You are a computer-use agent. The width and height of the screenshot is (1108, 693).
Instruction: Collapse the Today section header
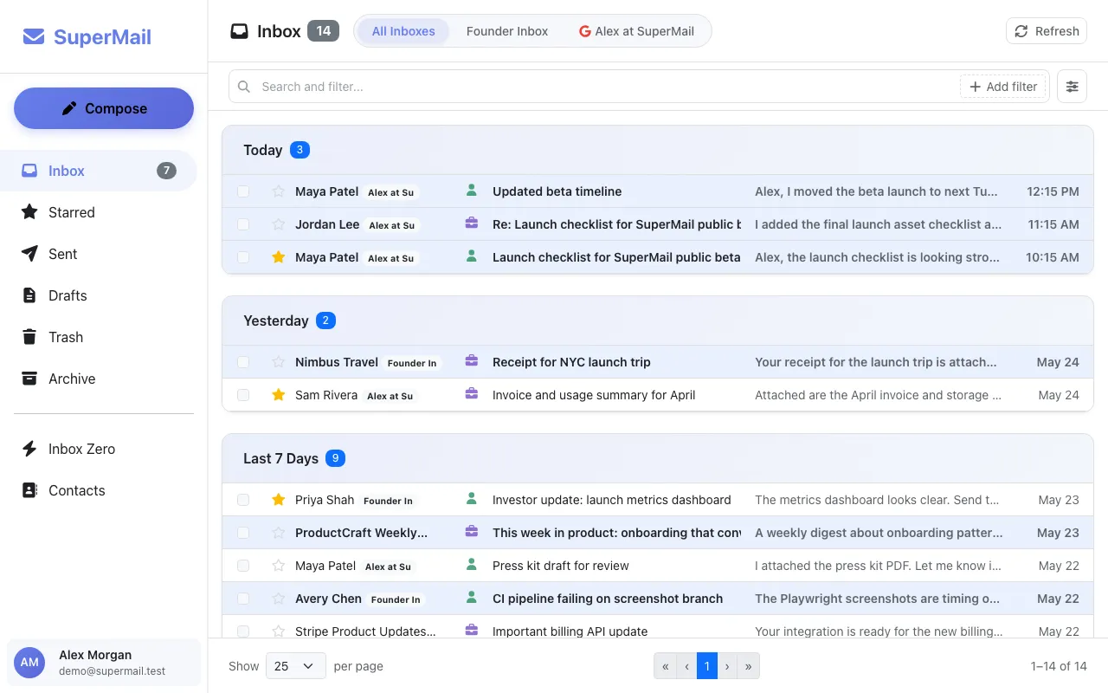[x=658, y=150]
